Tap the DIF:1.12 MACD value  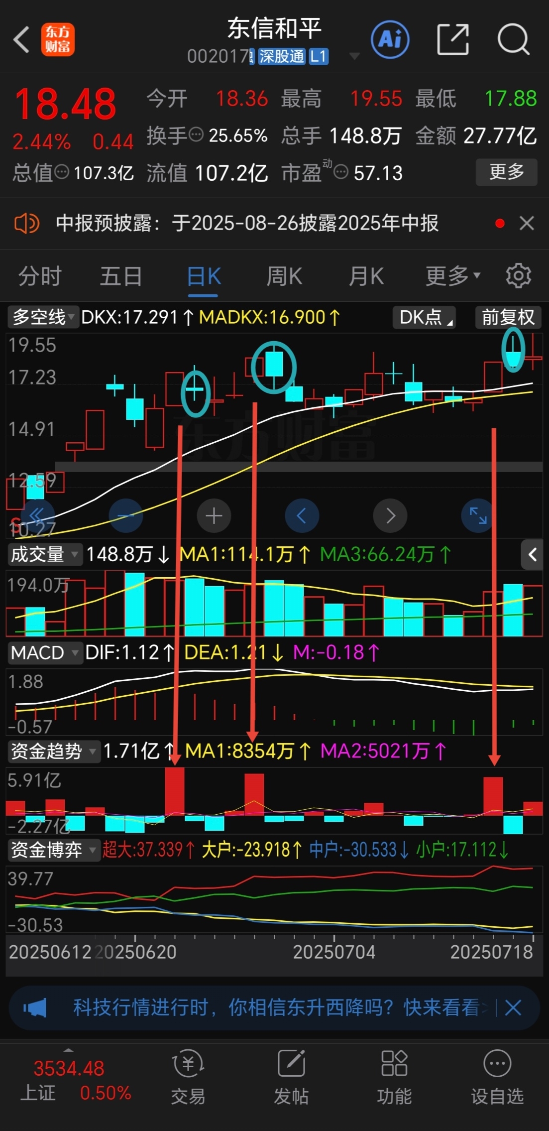pos(130,652)
